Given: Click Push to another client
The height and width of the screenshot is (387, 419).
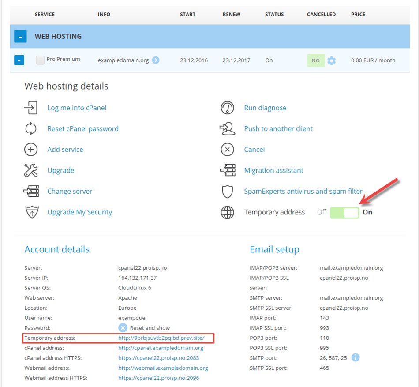Looking at the screenshot, I should [278, 129].
